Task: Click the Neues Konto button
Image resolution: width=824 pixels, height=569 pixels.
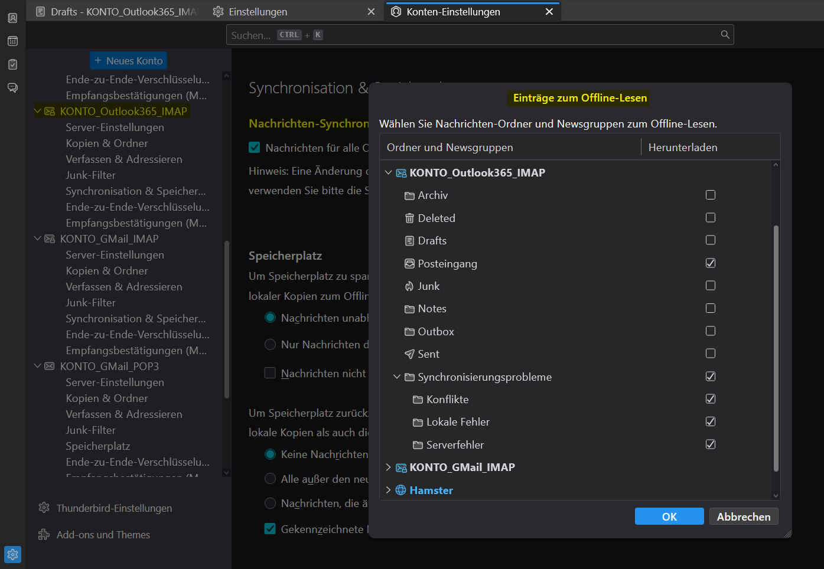Action: point(128,61)
